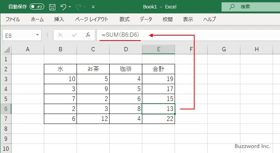
Task: Click the Cancel X icon in formula bar
Action: click(x=60, y=35)
